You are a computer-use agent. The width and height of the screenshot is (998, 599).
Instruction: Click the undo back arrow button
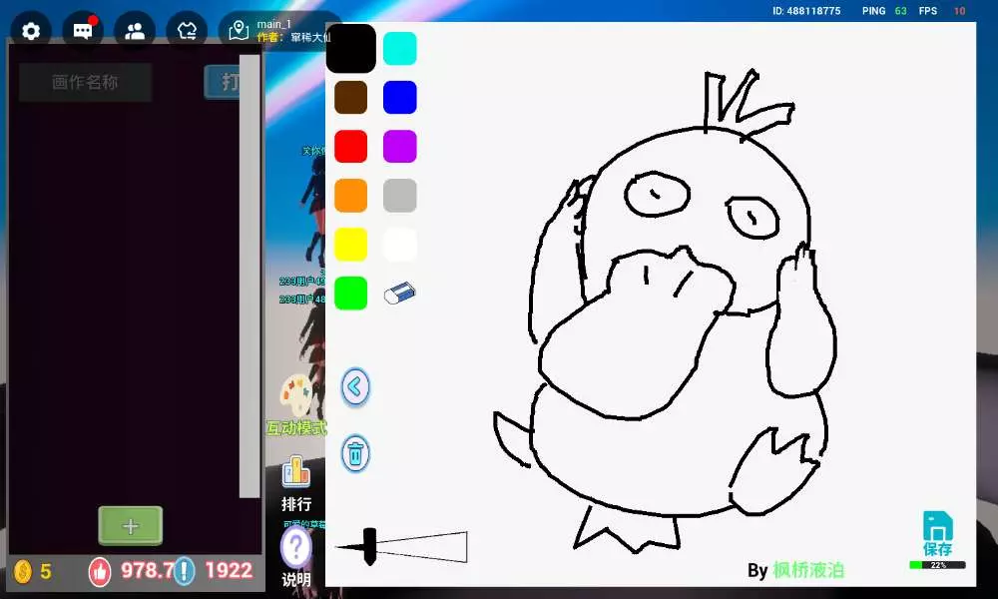click(x=355, y=387)
